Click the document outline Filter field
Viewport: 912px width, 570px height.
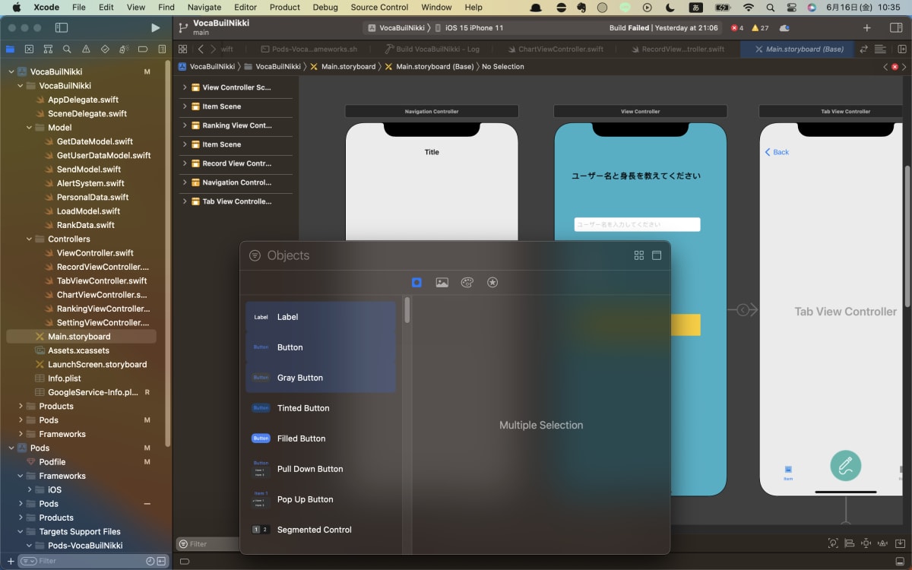(208, 544)
